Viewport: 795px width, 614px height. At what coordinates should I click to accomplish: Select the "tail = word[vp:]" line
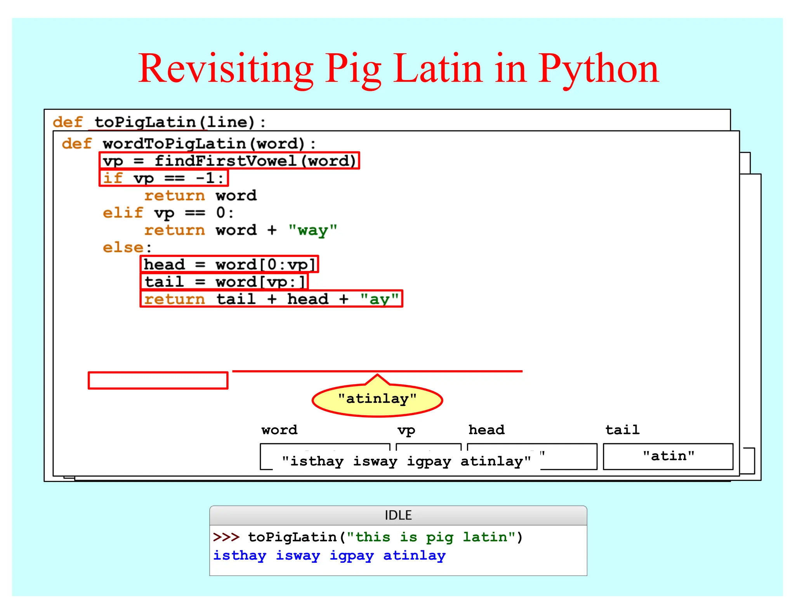pos(224,281)
